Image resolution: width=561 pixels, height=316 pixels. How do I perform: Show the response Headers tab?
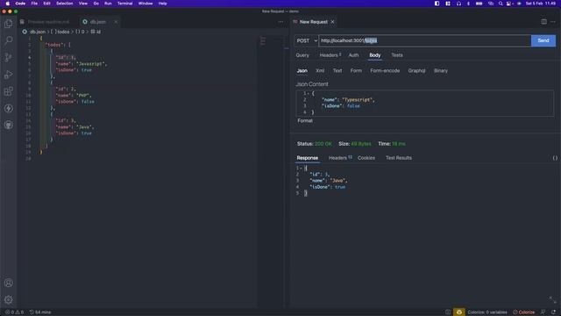pyautogui.click(x=340, y=158)
